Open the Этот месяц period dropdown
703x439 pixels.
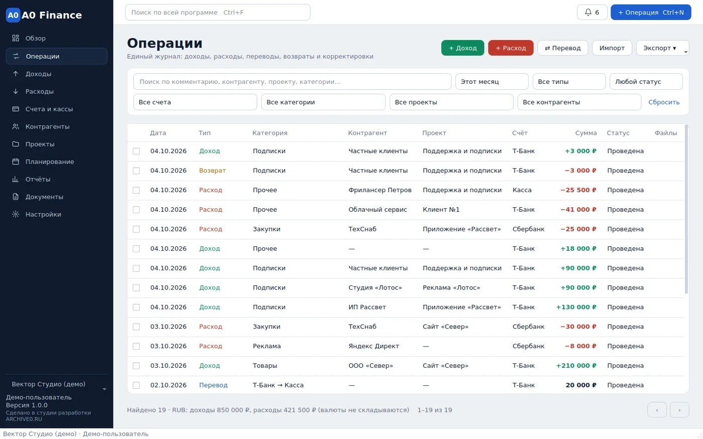pos(492,81)
